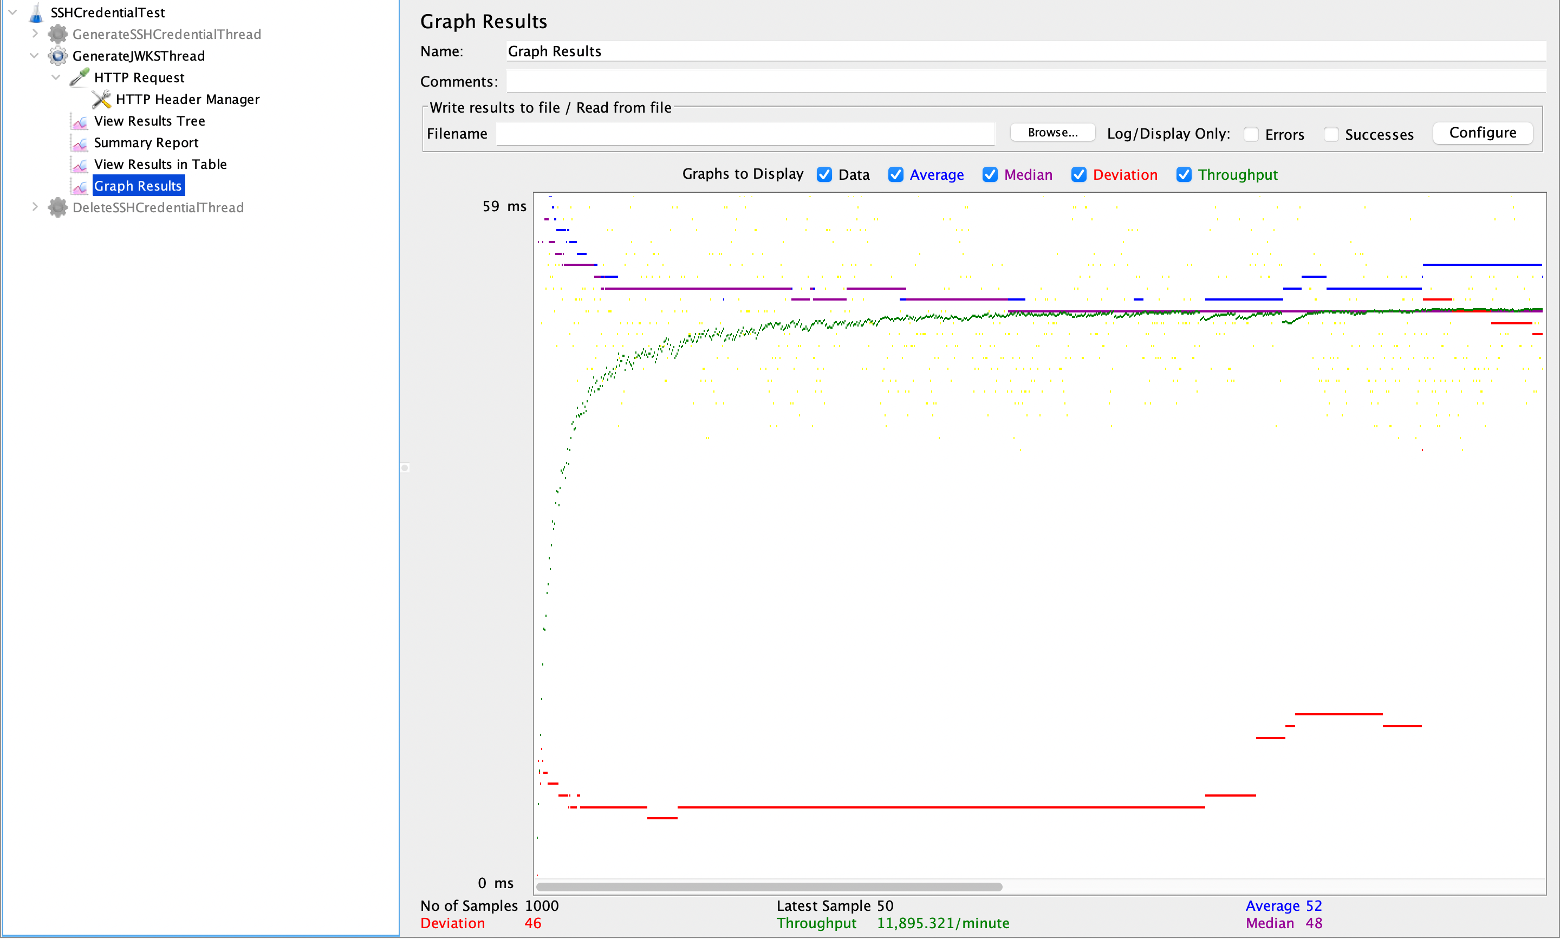Click the GenerateJWKSThread gear icon
This screenshot has width=1560, height=939.
coord(57,56)
